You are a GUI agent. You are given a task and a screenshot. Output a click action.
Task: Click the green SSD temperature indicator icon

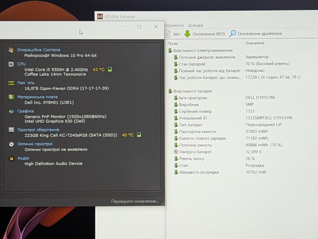pyautogui.click(x=139, y=135)
